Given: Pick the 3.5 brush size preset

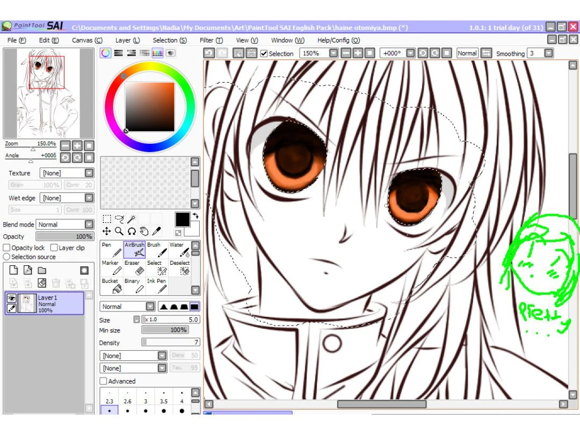Looking at the screenshot, I should tap(164, 397).
